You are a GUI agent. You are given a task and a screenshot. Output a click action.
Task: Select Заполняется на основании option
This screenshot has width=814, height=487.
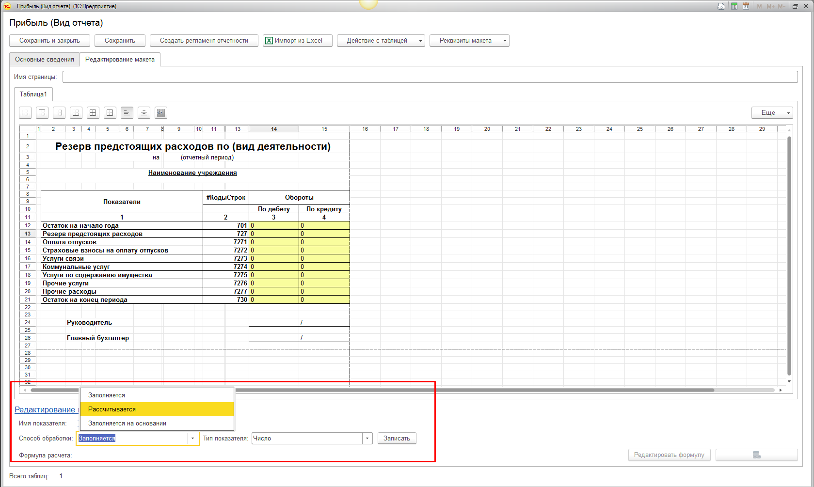pos(127,424)
